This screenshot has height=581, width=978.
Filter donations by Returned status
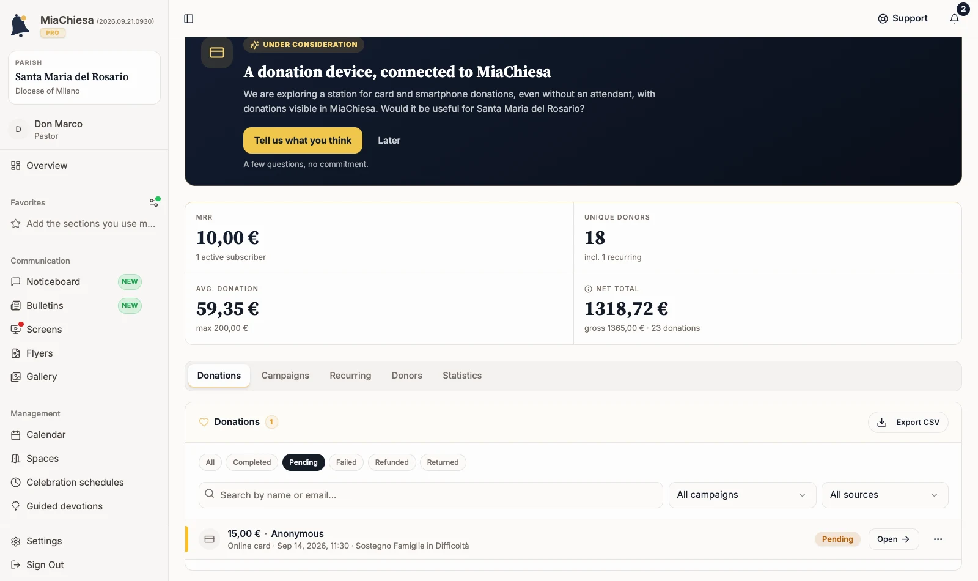click(443, 462)
